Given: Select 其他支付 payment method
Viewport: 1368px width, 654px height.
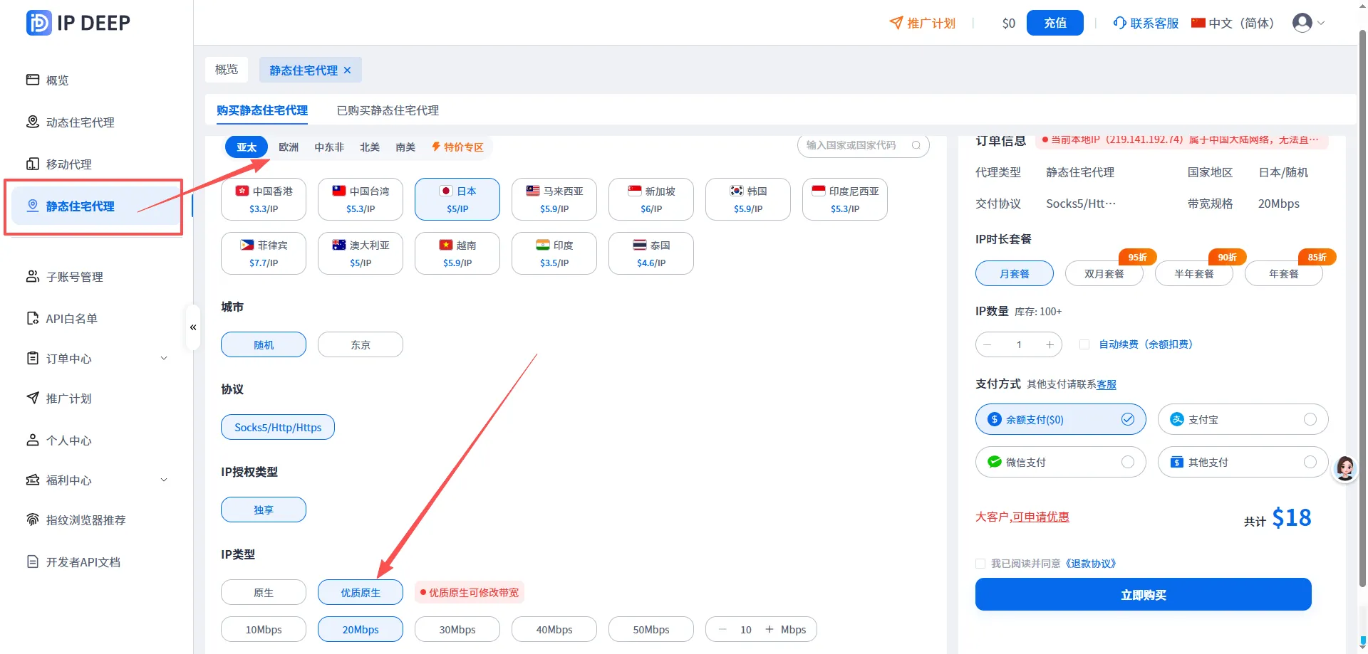Looking at the screenshot, I should pos(1243,462).
